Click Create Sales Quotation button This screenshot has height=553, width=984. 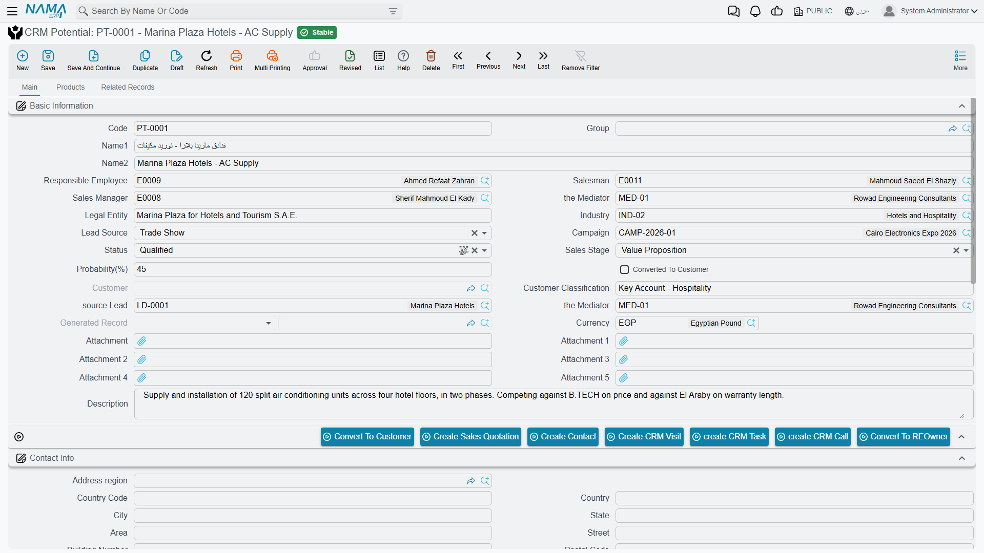pos(470,437)
